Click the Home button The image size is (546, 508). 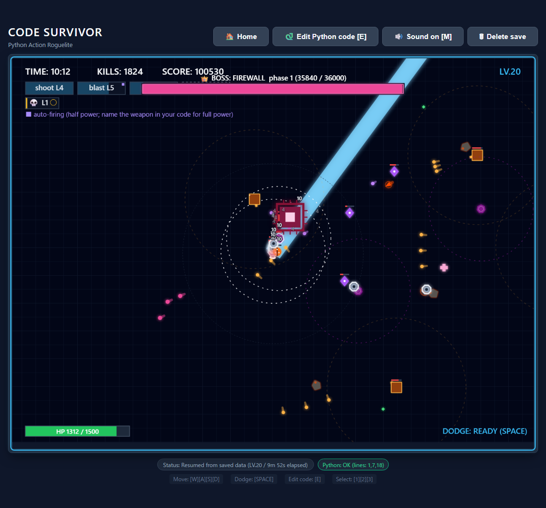(x=241, y=37)
